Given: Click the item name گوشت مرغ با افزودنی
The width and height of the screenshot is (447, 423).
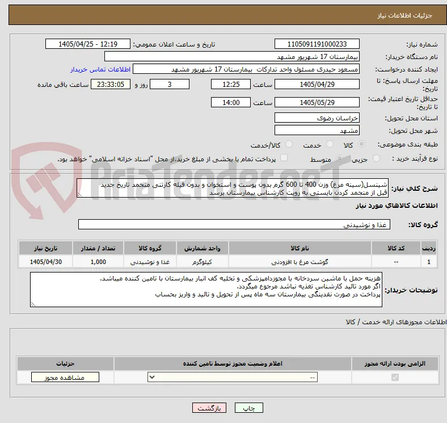Looking at the screenshot, I should click(300, 262).
